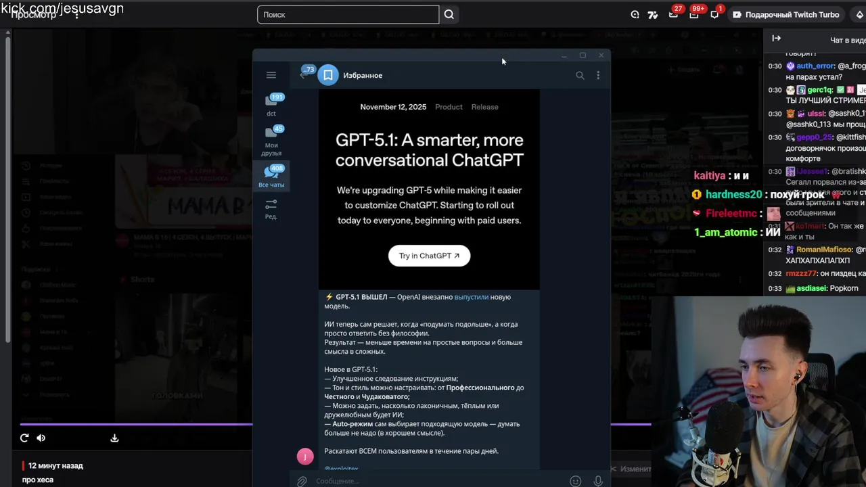The height and width of the screenshot is (487, 866).
Task: Start voice message with microphone icon
Action: pos(598,481)
